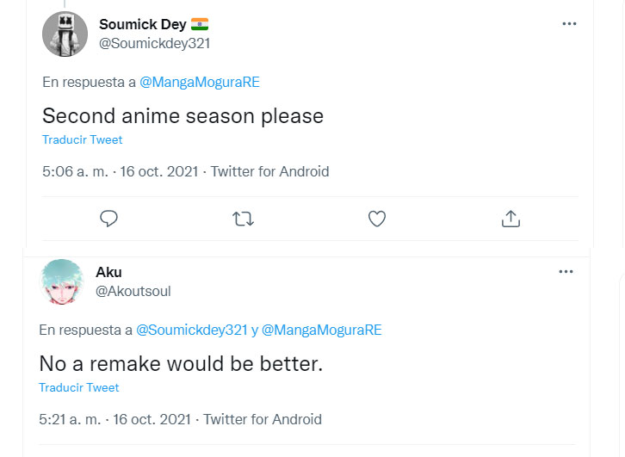
Task: Click the Soumick Dey display name
Action: [x=143, y=24]
